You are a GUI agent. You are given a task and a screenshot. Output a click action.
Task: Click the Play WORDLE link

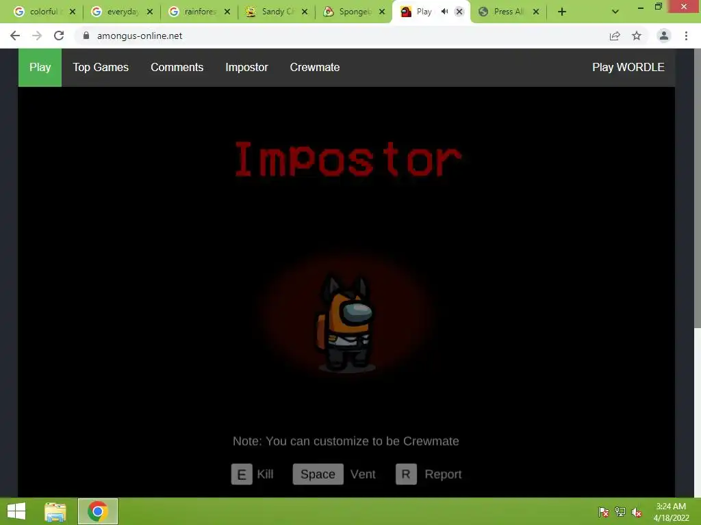click(628, 68)
